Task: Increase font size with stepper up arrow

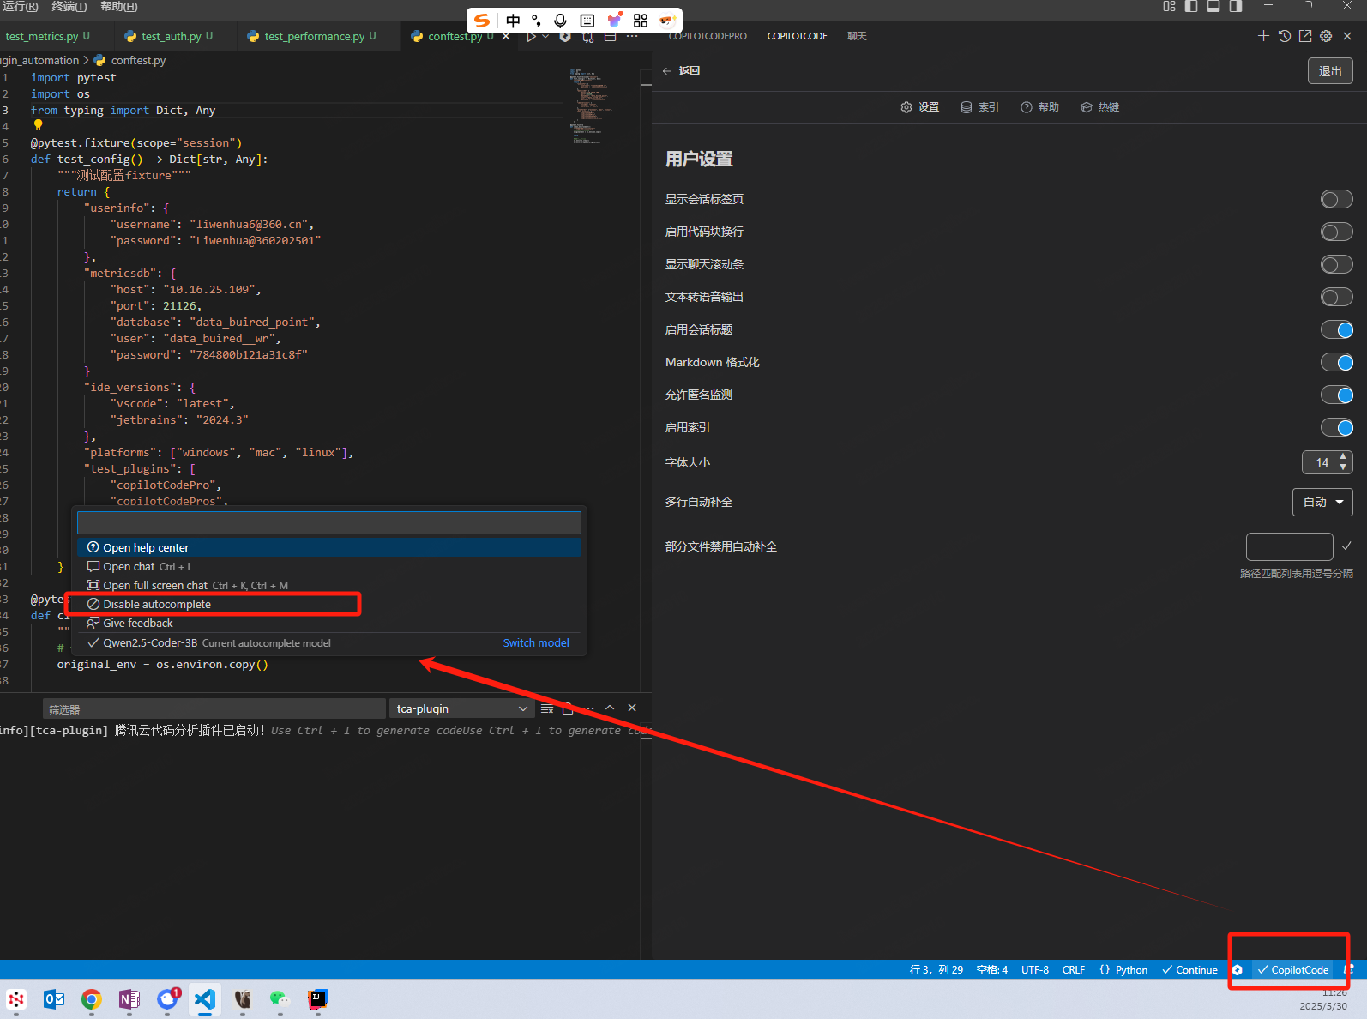Action: coord(1343,457)
